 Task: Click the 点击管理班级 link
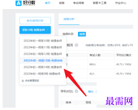click(x=32, y=81)
